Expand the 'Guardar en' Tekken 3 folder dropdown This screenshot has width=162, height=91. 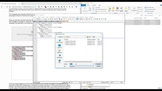tap(85, 37)
